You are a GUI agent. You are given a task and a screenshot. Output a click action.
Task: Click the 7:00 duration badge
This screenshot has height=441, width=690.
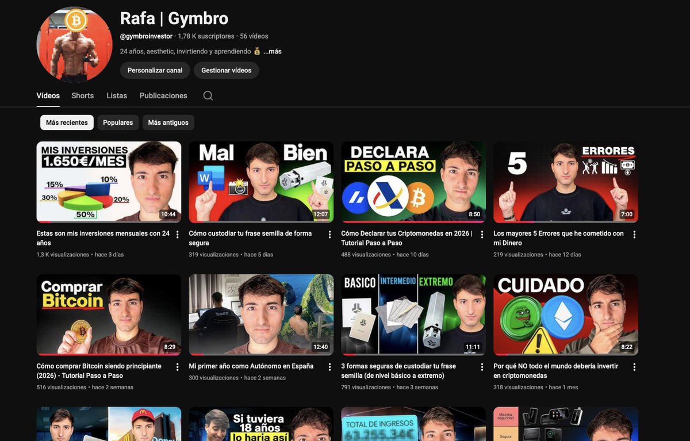coord(627,214)
